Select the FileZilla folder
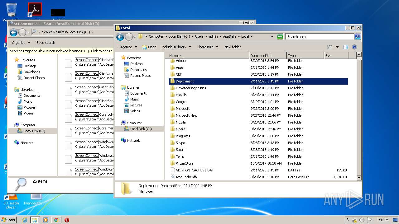Viewport: 399px width, 224px height. click(181, 95)
